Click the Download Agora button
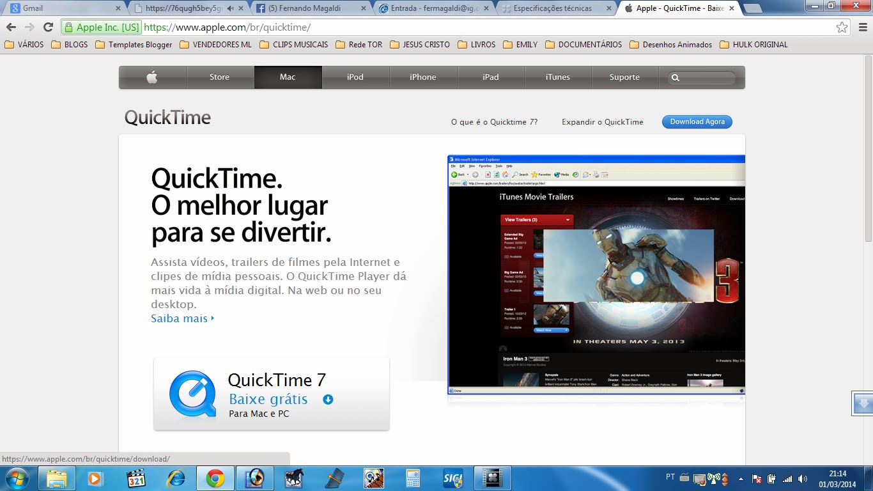 [x=697, y=121]
